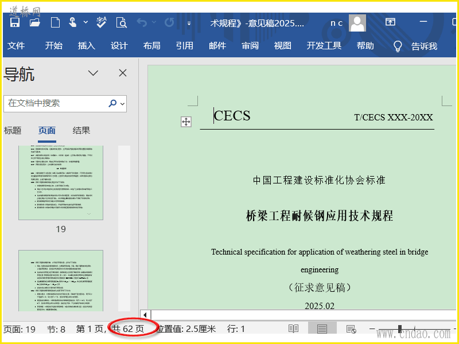The image size is (459, 344).
Task: Expand navigation pane options chevron
Action: [x=93, y=73]
